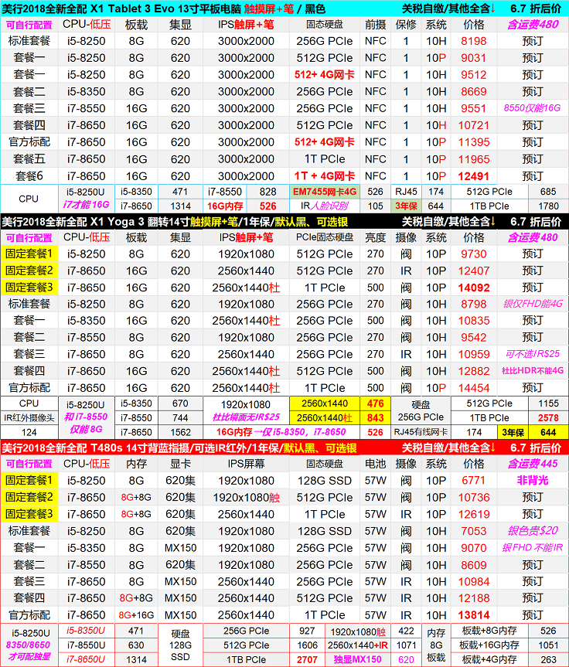This screenshot has height=667, width=569.
Task: Click the green EM7455网卡4G cell
Action: coord(324,191)
